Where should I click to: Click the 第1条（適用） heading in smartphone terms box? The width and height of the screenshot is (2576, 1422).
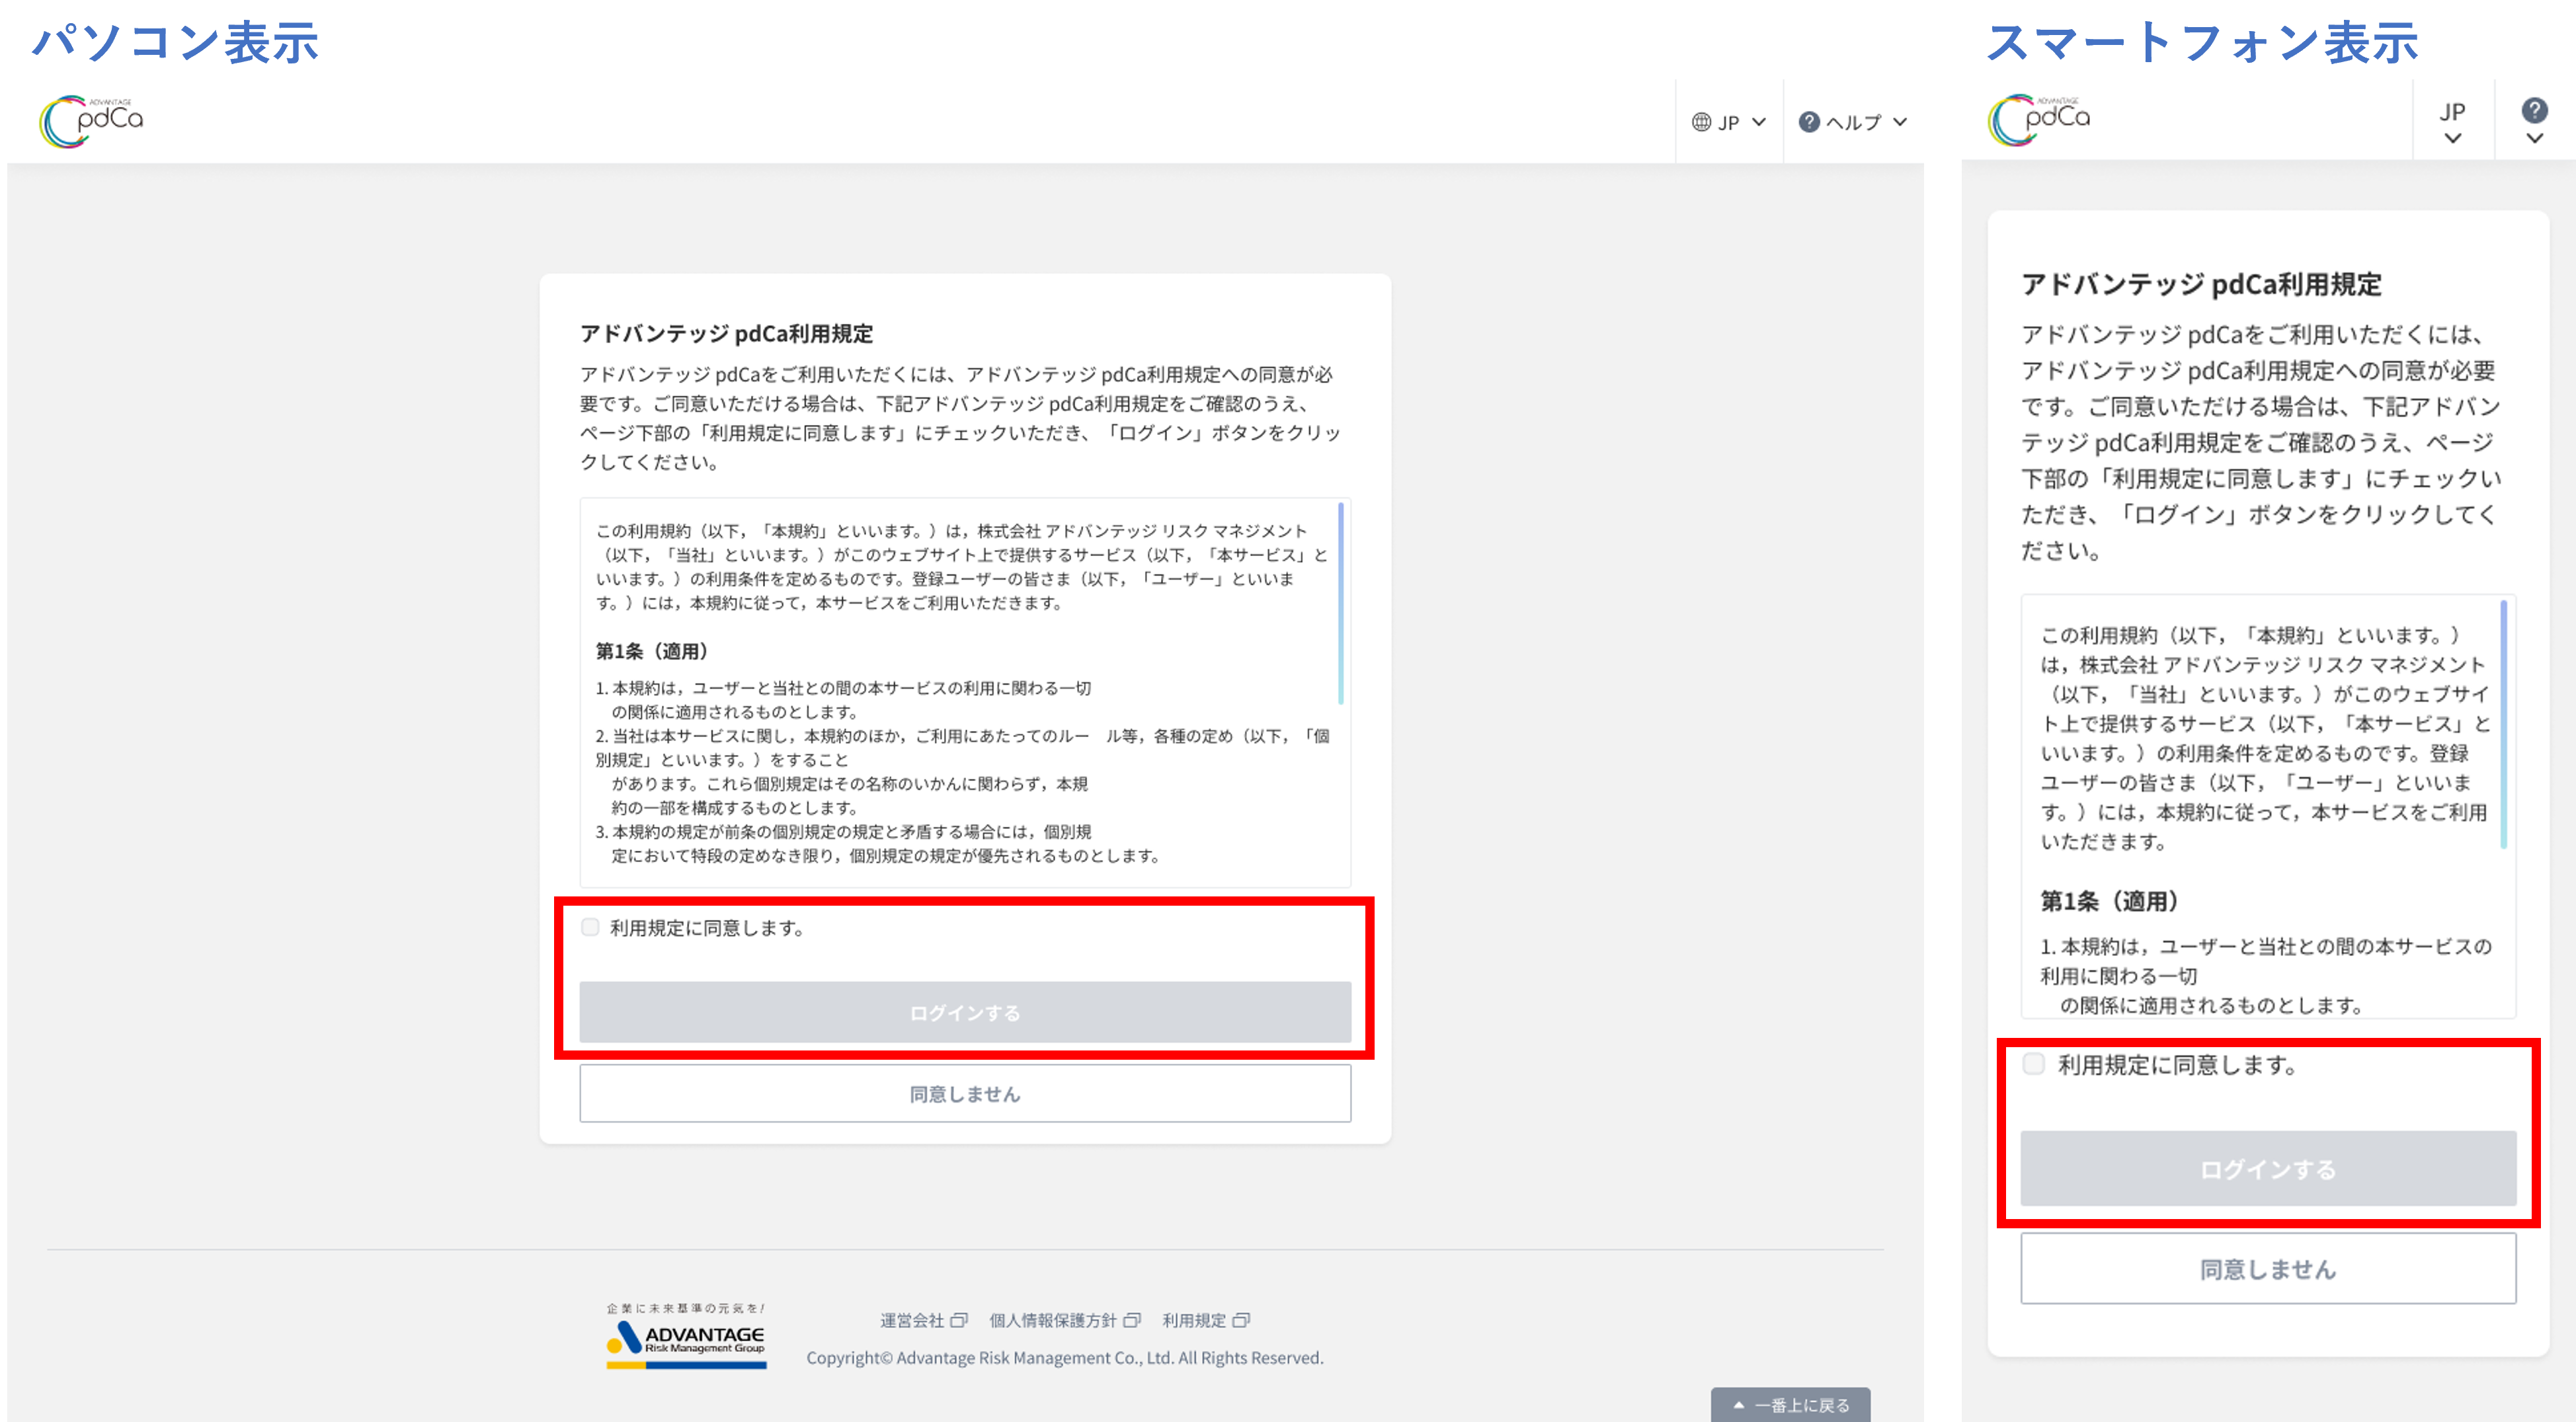(2109, 900)
